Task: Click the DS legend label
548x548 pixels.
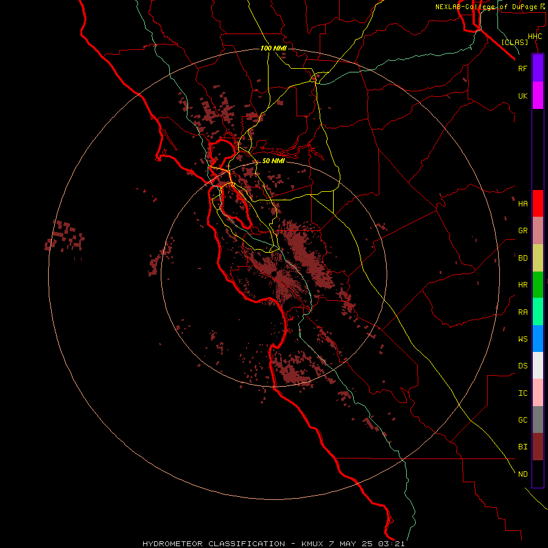Action: pos(522,366)
